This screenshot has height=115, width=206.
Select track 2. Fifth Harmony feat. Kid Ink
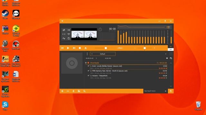pyautogui.click(x=129, y=72)
